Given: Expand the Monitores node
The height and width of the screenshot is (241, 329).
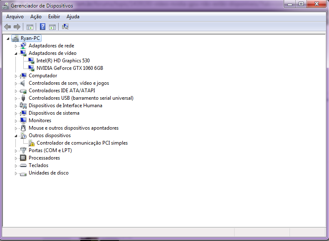Looking at the screenshot, I should [16, 121].
